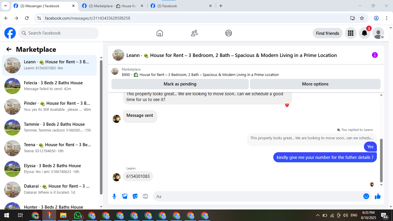The image size is (393, 221).
Task: Open the account profile menu
Action: pyautogui.click(x=378, y=33)
